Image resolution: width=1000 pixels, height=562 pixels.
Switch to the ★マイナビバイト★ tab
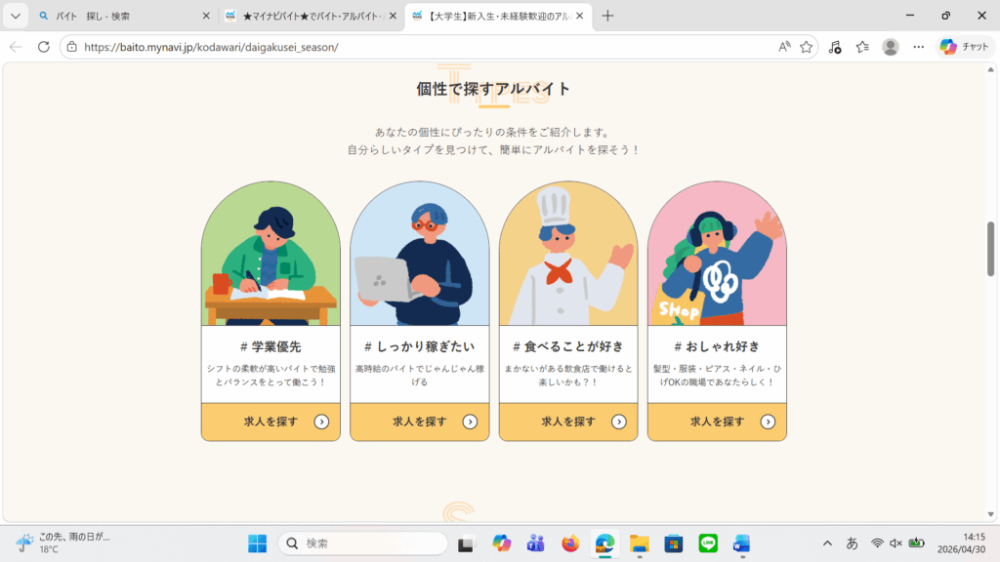click(312, 16)
